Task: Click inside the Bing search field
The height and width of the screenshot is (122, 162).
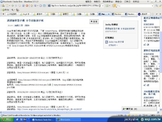Action: point(134,6)
